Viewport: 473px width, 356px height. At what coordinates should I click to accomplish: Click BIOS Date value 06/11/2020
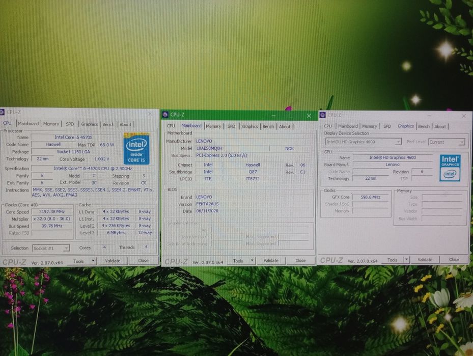tap(253, 211)
